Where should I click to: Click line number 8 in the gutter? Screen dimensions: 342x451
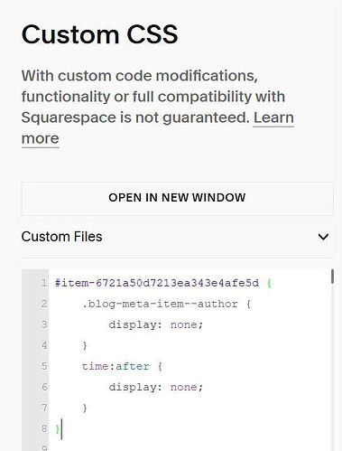click(x=44, y=428)
